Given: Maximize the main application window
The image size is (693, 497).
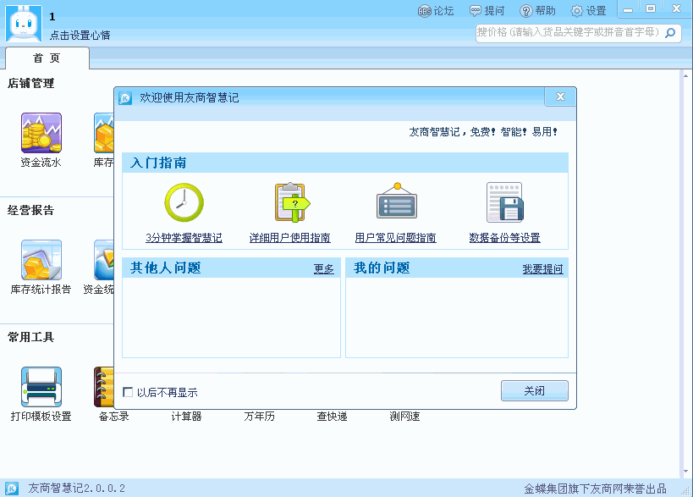Looking at the screenshot, I should [651, 8].
